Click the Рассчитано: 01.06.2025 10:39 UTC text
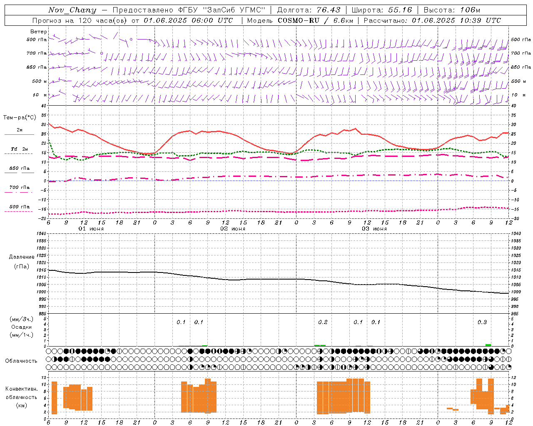Viewport: 533px width, 426px height. (x=433, y=20)
